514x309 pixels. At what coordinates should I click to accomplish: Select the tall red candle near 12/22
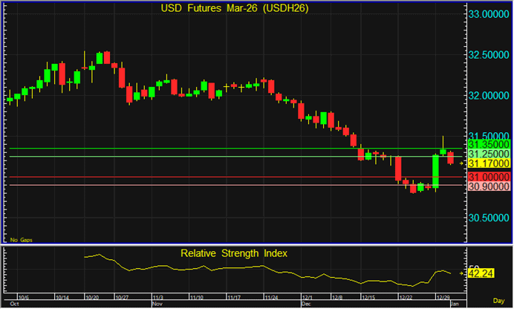tap(398, 169)
